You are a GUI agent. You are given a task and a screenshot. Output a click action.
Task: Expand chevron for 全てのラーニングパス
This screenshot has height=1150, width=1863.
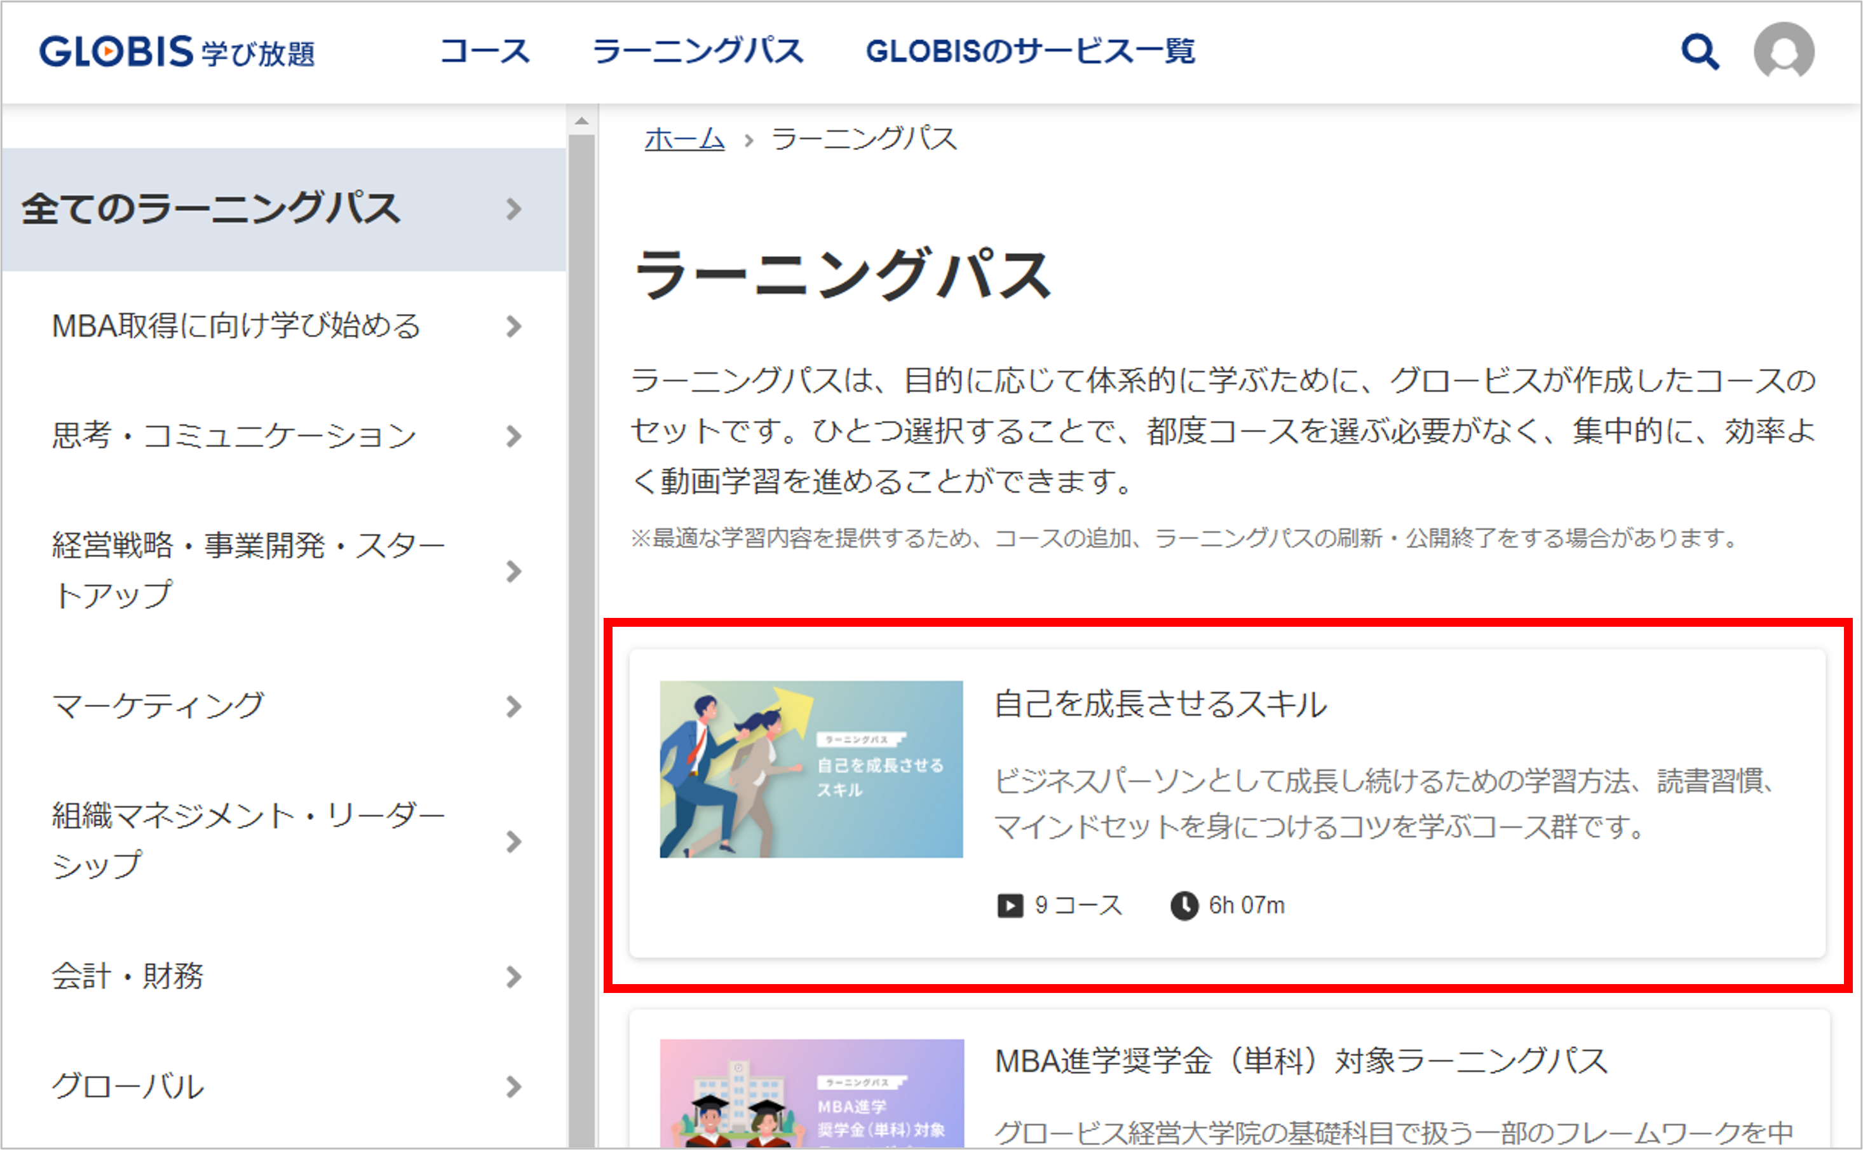coord(514,209)
